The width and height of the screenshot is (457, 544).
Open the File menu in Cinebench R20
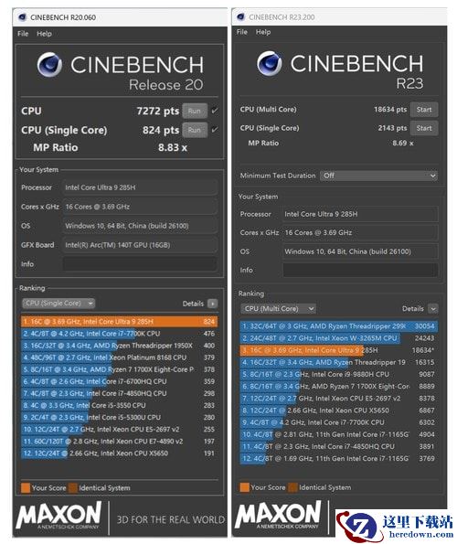[x=23, y=34]
